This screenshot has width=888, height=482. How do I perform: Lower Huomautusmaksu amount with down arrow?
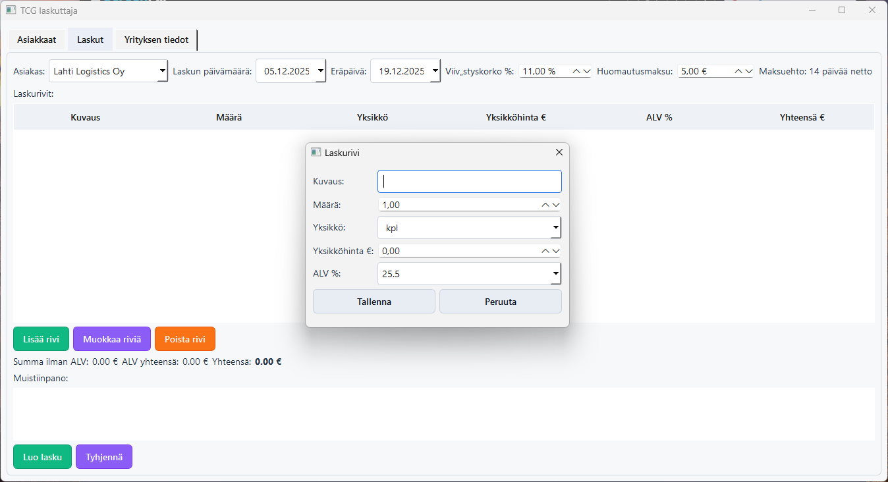tap(748, 71)
